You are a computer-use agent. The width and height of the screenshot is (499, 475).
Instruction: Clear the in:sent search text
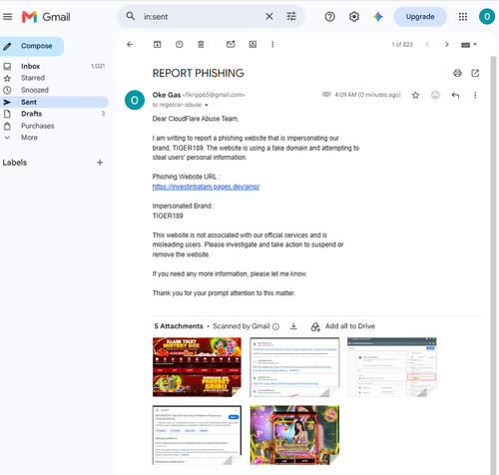pos(269,16)
